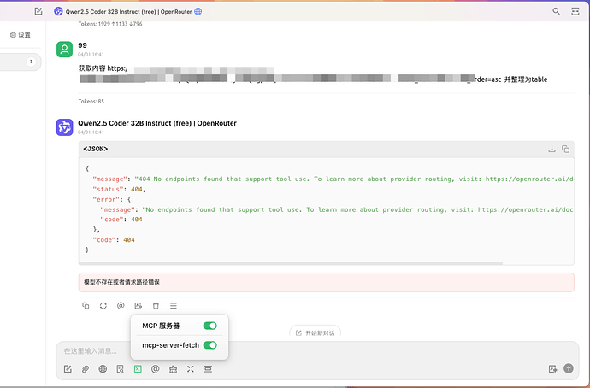Click the translate image icon near send button
The image size is (590, 388).
552,369
